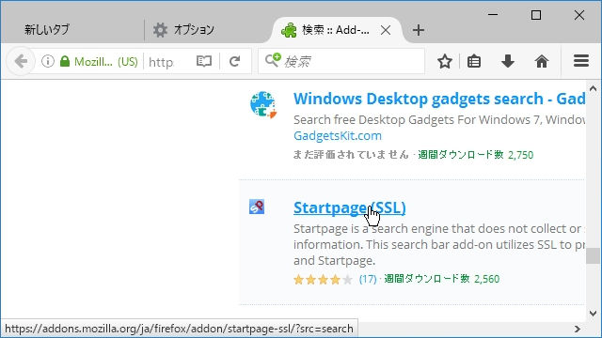Go back with the back arrow button
Viewport: 602px width, 338px height.
pyautogui.click(x=21, y=61)
